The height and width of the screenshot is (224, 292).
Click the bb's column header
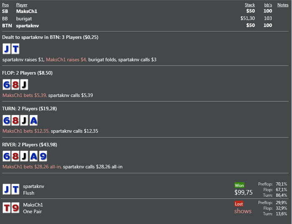point(268,5)
